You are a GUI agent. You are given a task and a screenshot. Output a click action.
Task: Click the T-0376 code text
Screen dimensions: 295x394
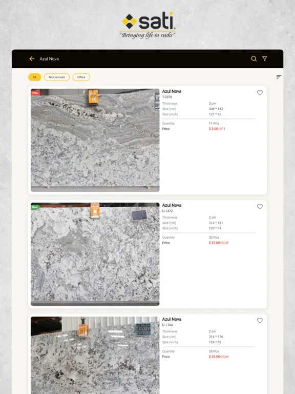(167, 97)
